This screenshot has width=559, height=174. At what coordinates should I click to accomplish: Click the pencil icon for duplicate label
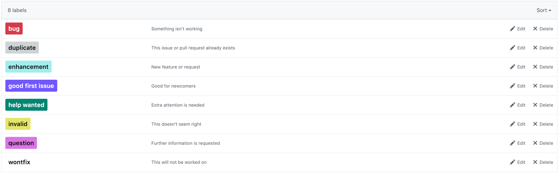point(512,48)
